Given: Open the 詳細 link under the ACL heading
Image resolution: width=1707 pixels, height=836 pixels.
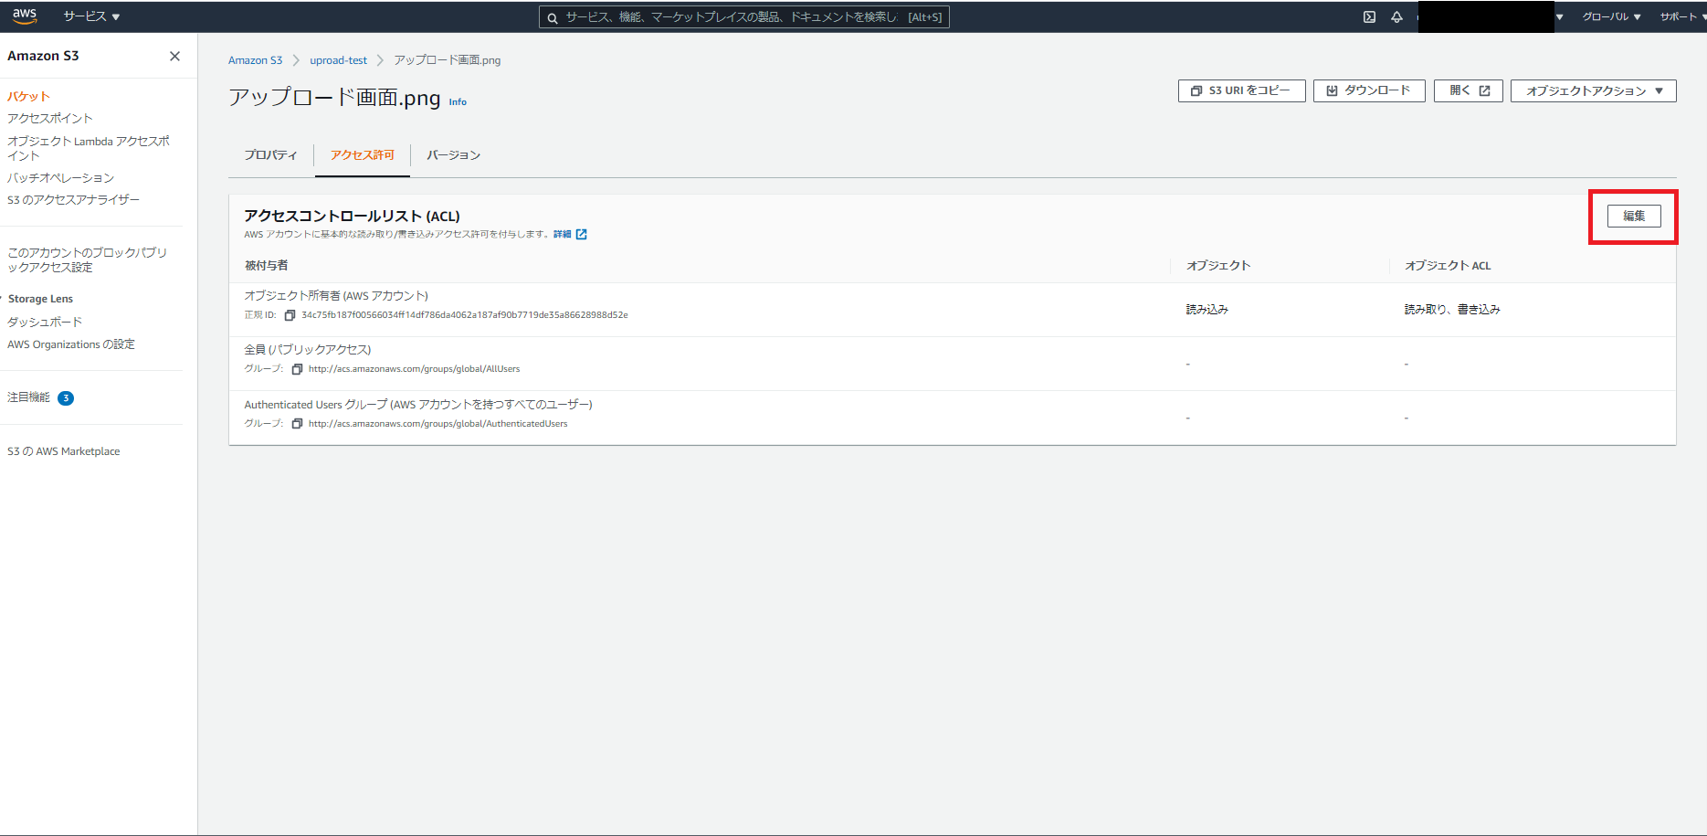Looking at the screenshot, I should (570, 235).
